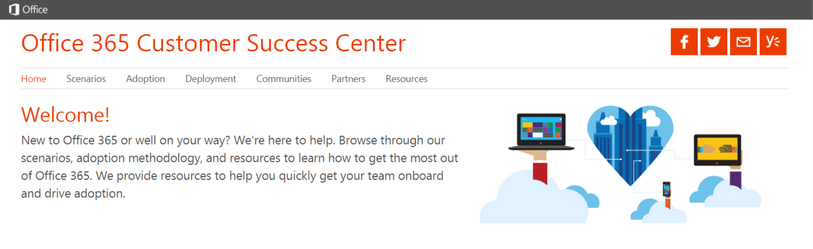
Task: Switch to the Scenarios tab
Action: pos(86,79)
